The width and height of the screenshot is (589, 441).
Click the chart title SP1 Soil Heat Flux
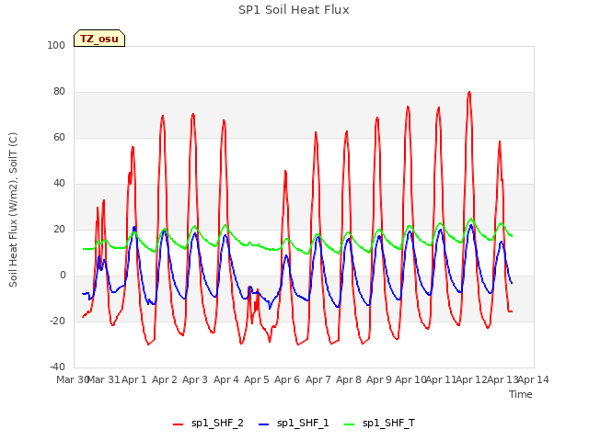pos(294,10)
